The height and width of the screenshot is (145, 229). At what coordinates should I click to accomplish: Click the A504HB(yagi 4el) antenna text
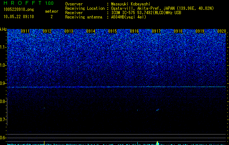point(129,17)
